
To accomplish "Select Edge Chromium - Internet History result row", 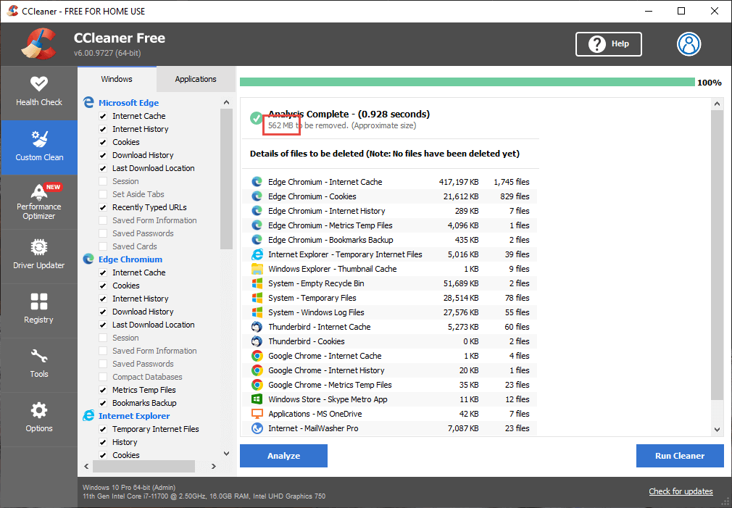I will click(389, 211).
